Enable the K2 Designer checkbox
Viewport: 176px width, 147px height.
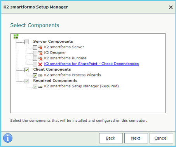pyautogui.click(x=35, y=53)
